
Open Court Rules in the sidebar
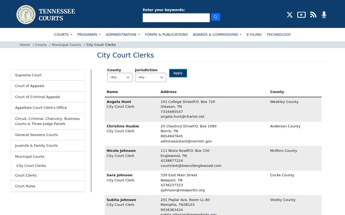pyautogui.click(x=48, y=186)
